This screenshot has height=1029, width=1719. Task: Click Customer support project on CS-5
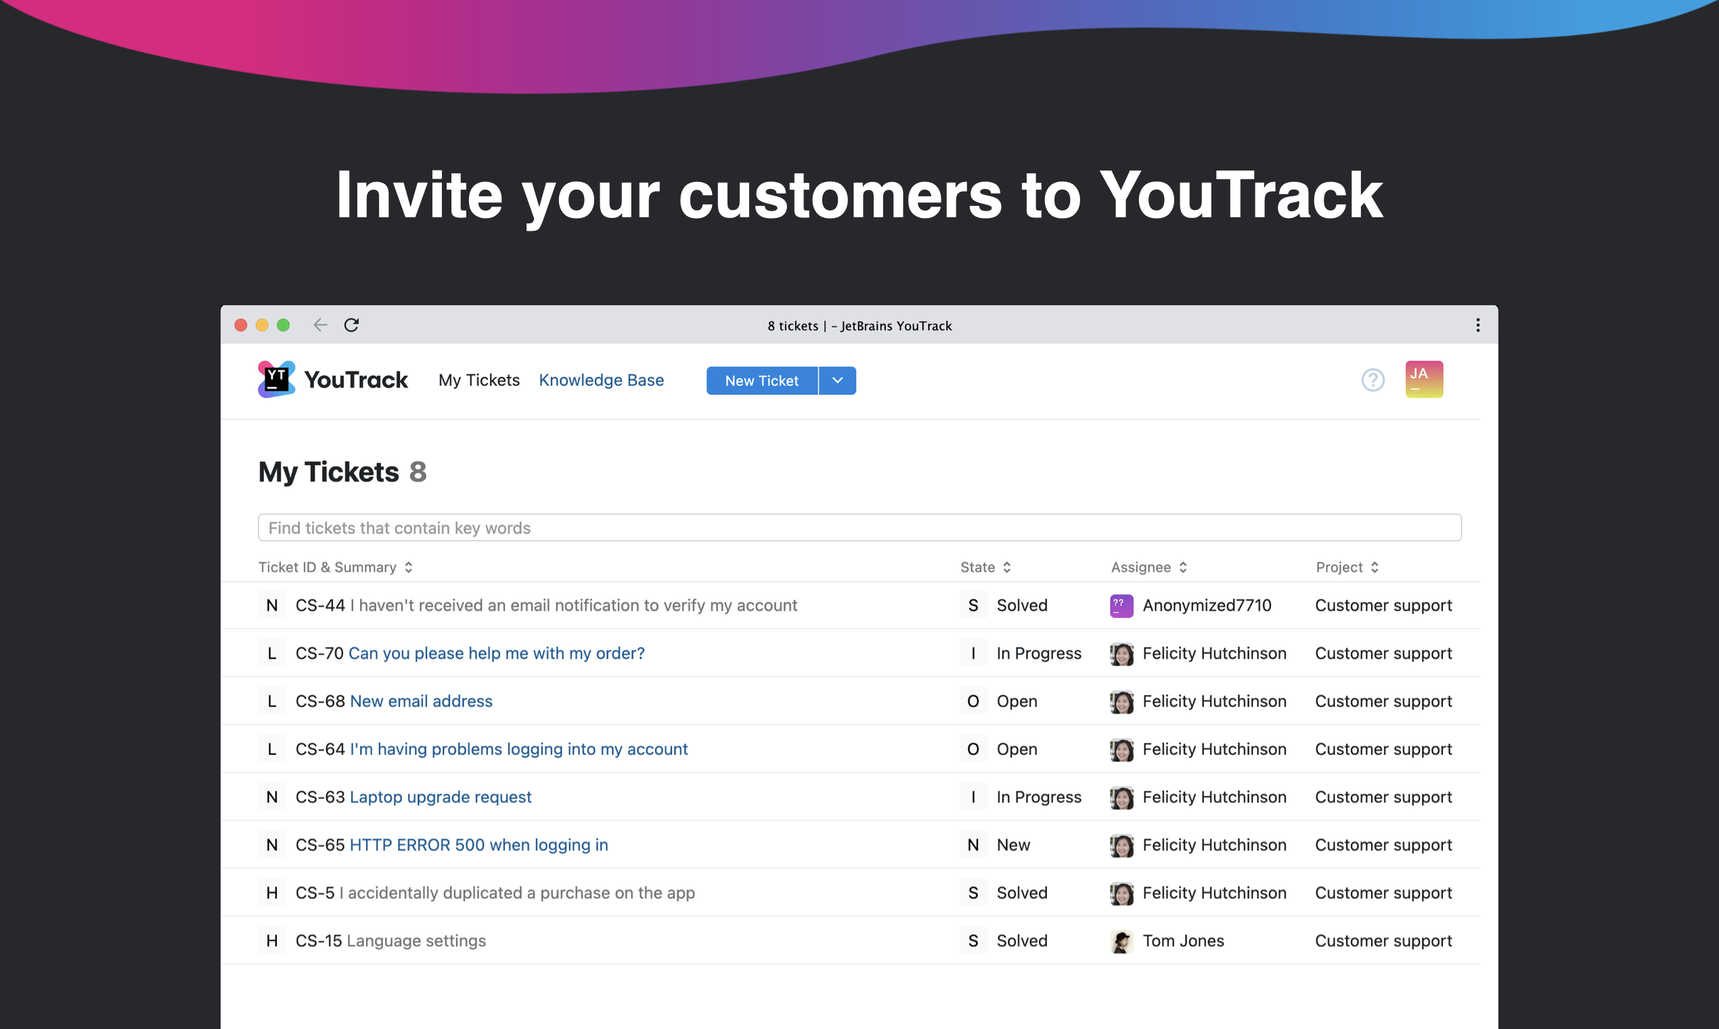[1383, 892]
